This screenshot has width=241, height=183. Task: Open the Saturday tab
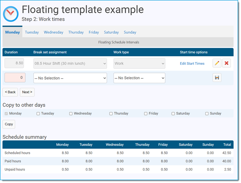111,32
